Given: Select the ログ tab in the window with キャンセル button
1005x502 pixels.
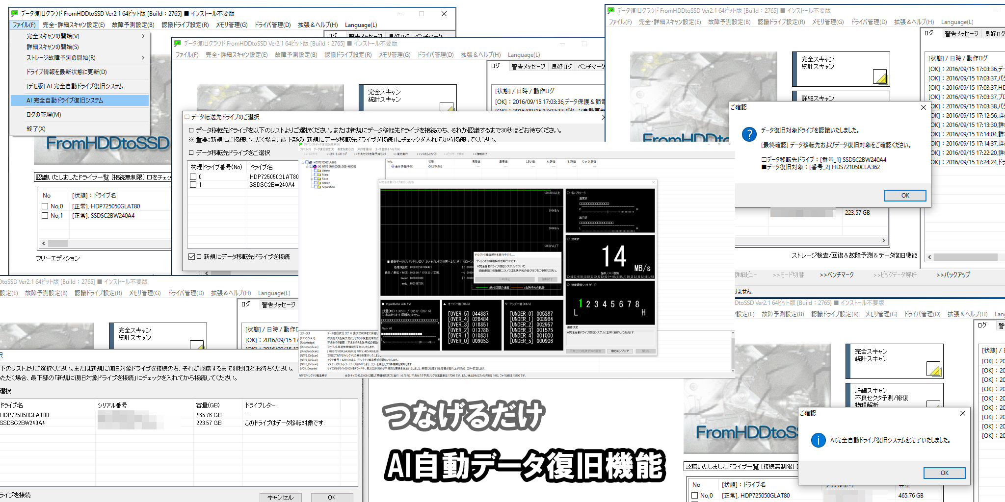Looking at the screenshot, I should 246,304.
